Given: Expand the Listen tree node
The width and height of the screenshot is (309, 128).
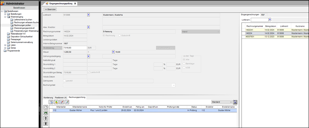Looking at the screenshot, I should pyautogui.click(x=5, y=45).
